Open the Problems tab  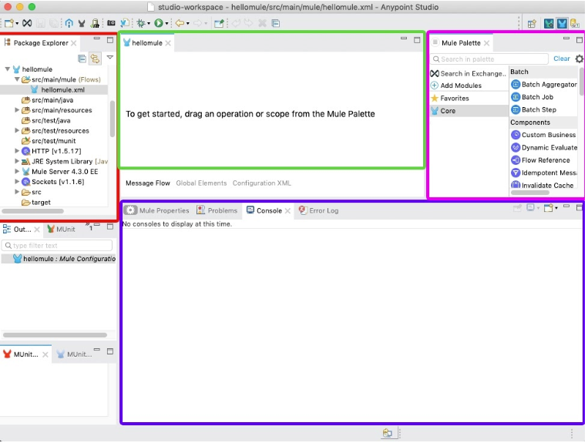coord(217,210)
